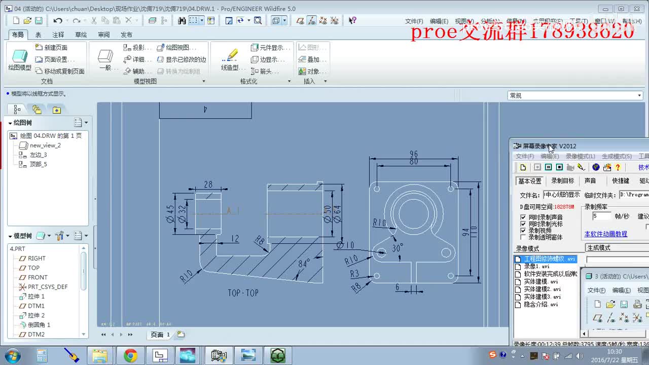
Task: Toggle datum plane display icon
Action: tap(300, 20)
